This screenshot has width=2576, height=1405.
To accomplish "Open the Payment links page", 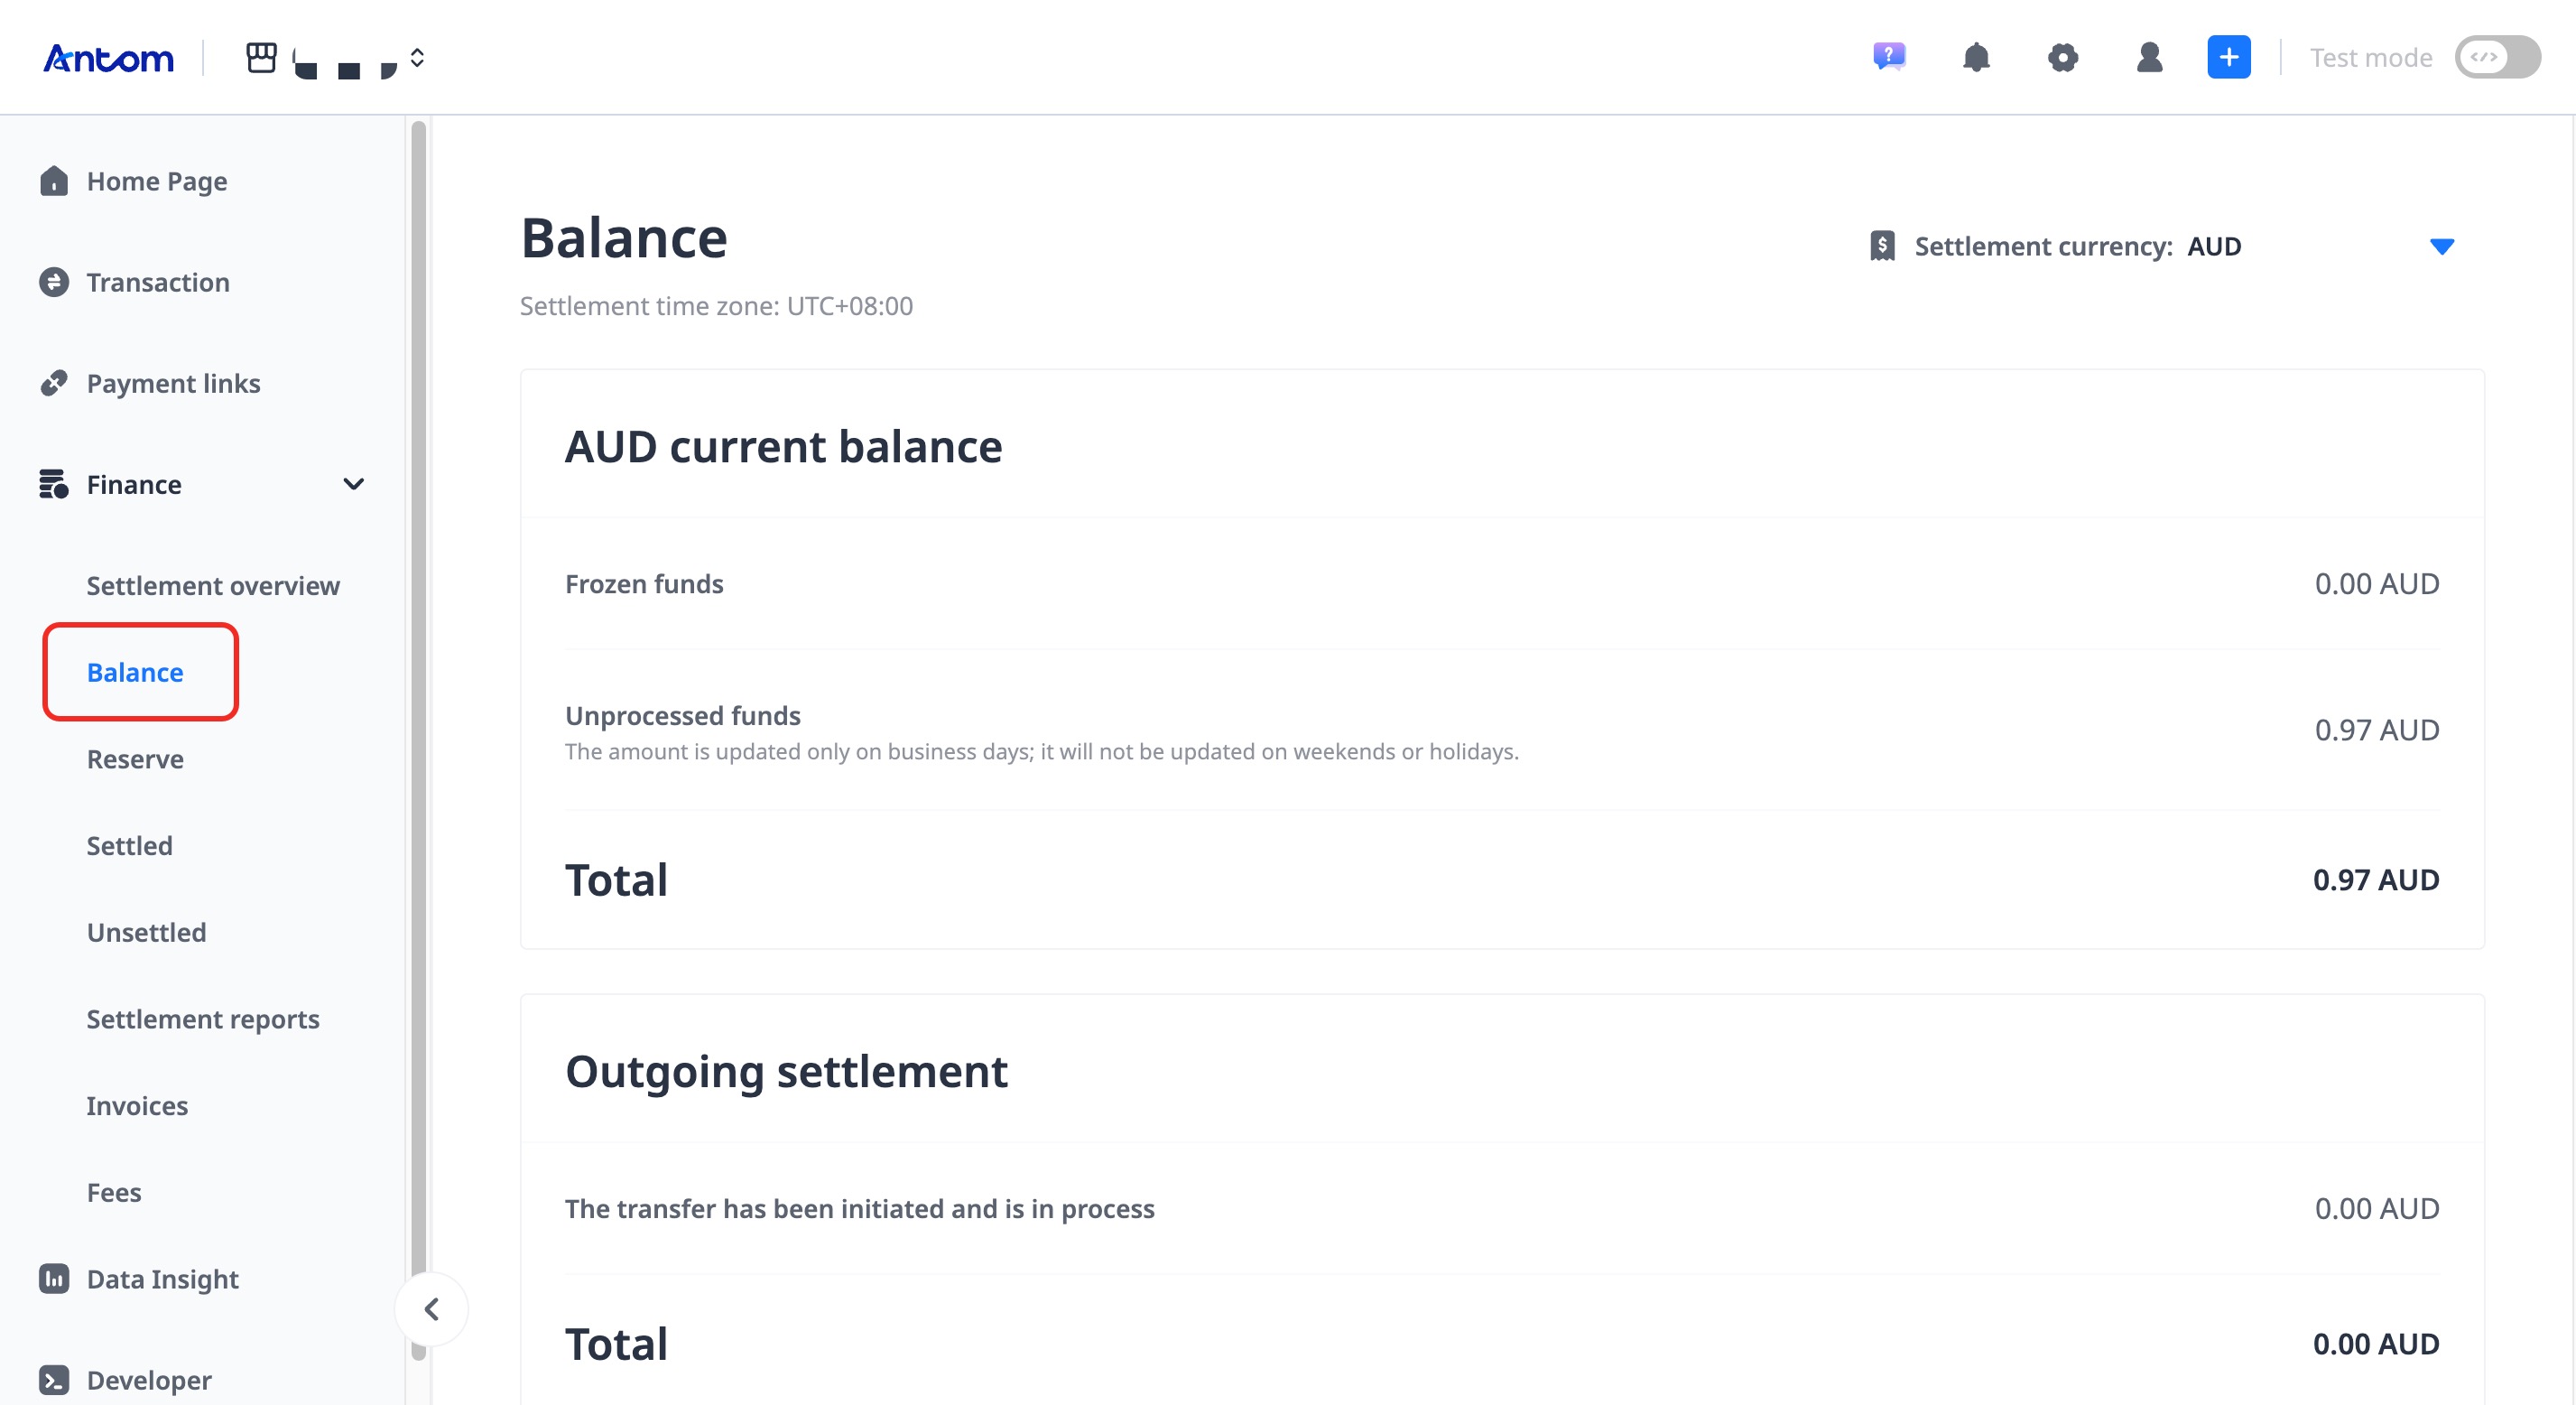I will 173,383.
